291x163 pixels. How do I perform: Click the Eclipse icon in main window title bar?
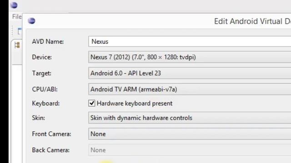point(14,5)
